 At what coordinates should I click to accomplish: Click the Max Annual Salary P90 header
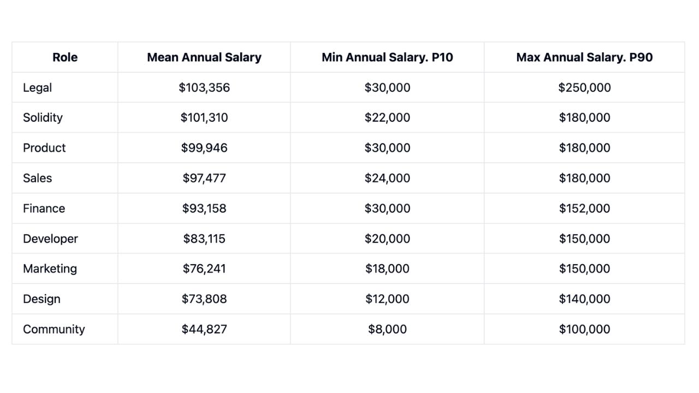(584, 57)
